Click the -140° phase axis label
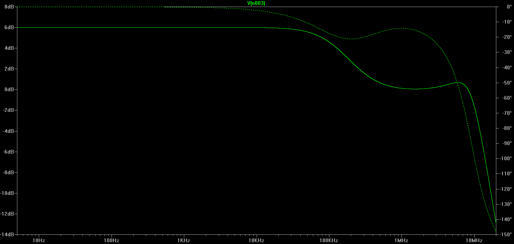 tap(505, 219)
